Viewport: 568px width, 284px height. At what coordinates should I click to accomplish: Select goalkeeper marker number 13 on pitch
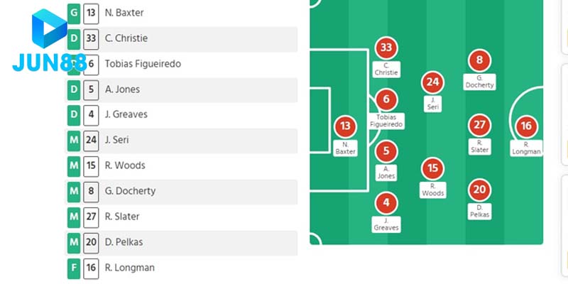point(345,127)
